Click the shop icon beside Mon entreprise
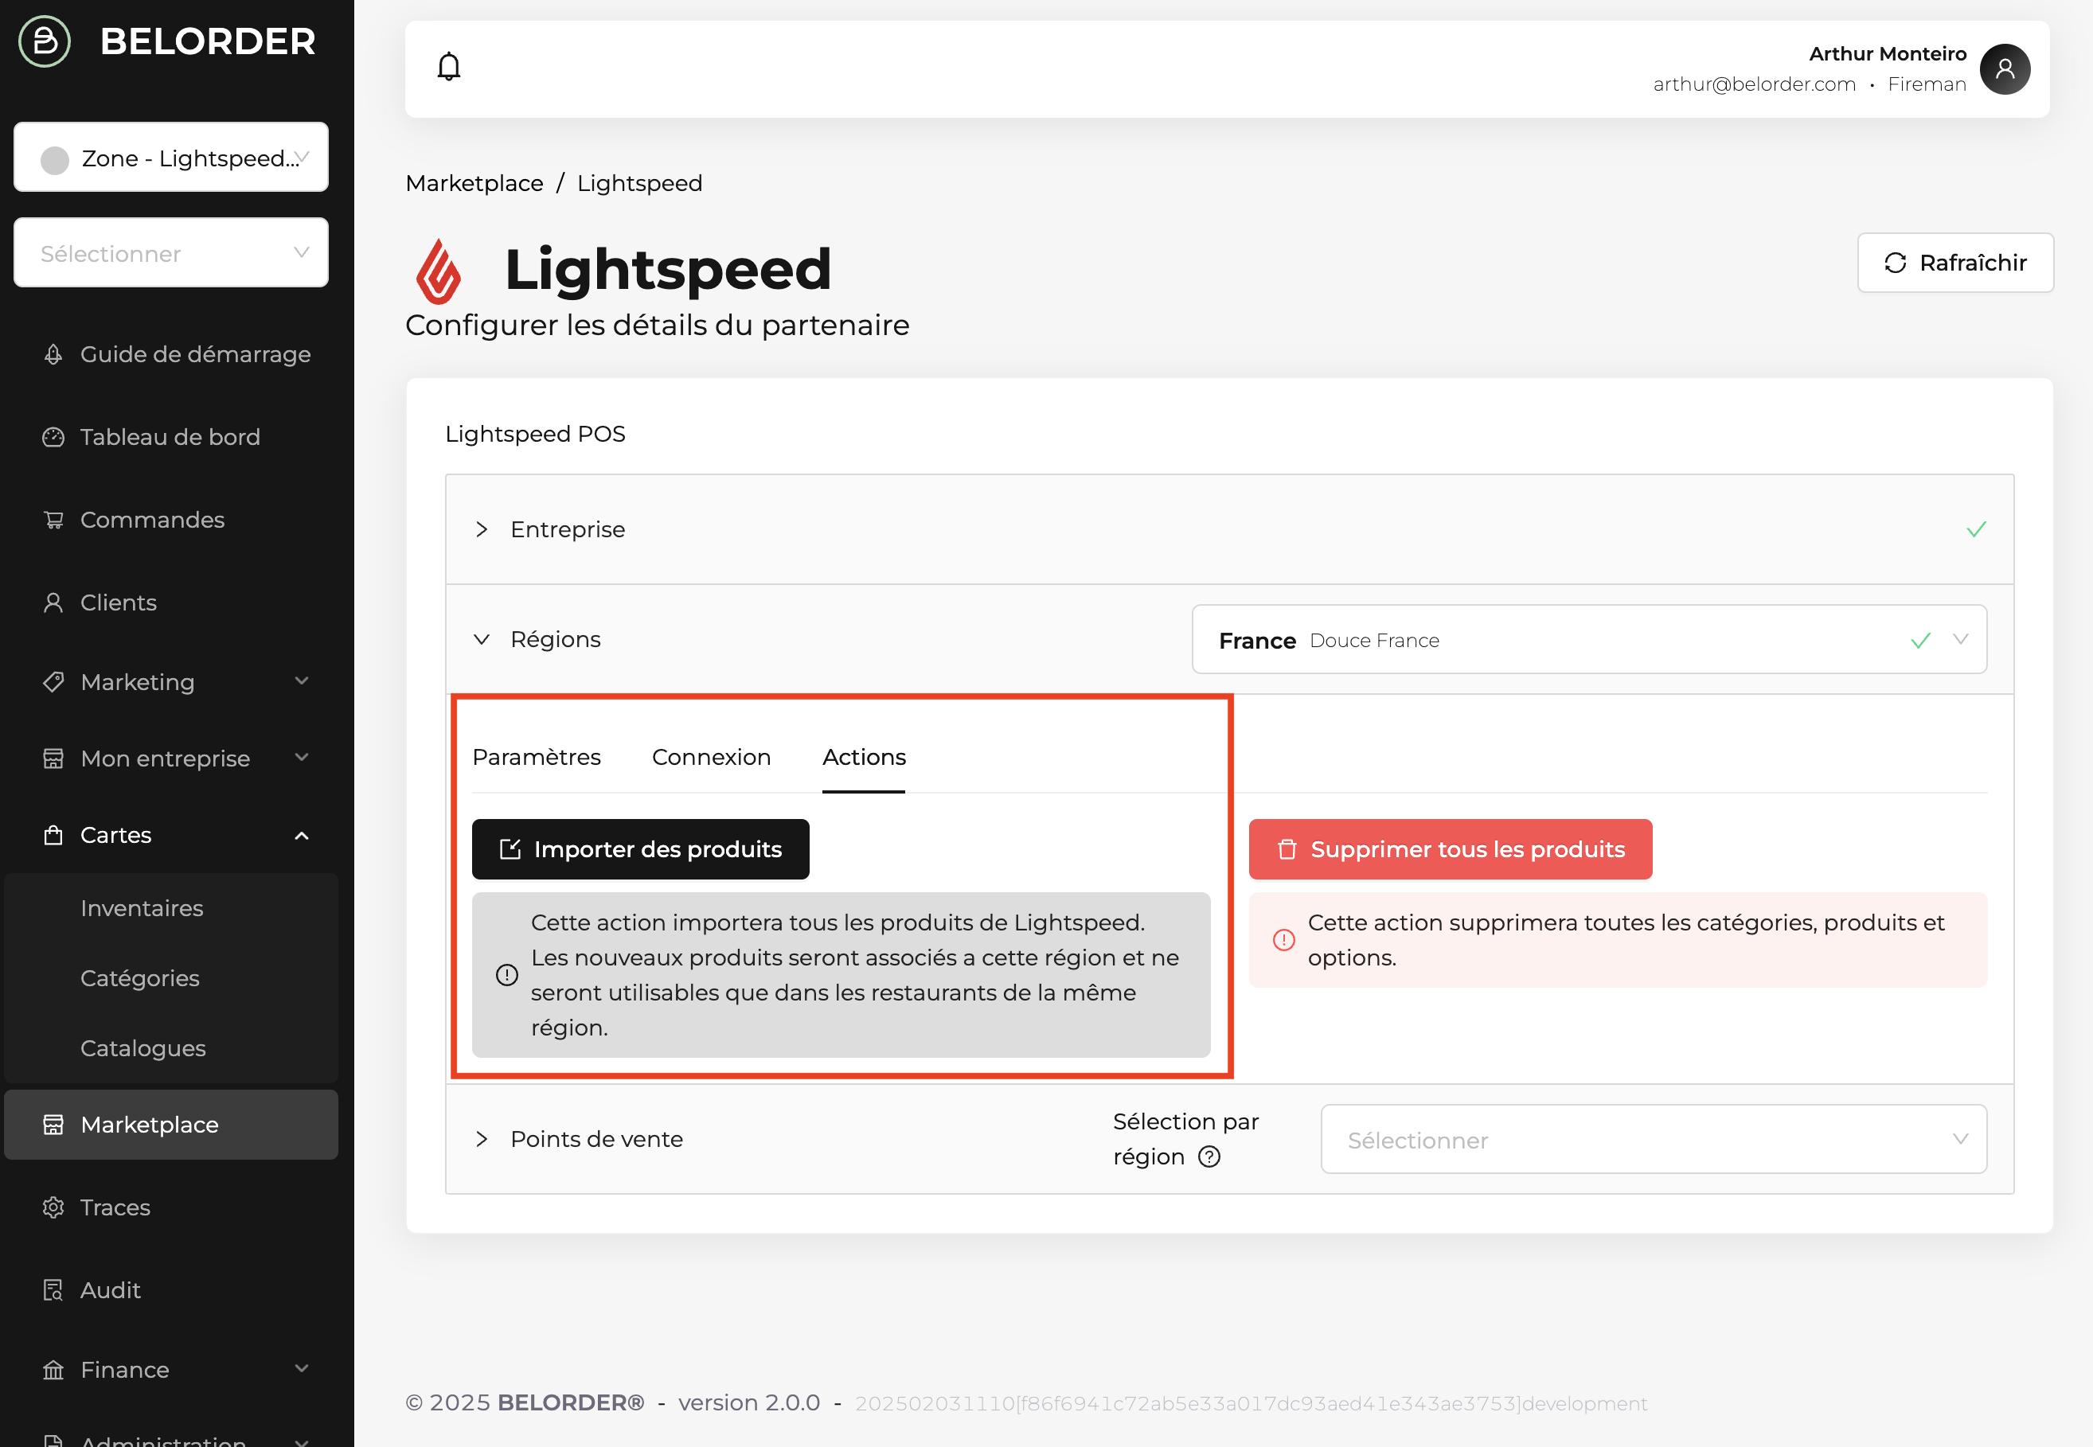 pyautogui.click(x=53, y=758)
